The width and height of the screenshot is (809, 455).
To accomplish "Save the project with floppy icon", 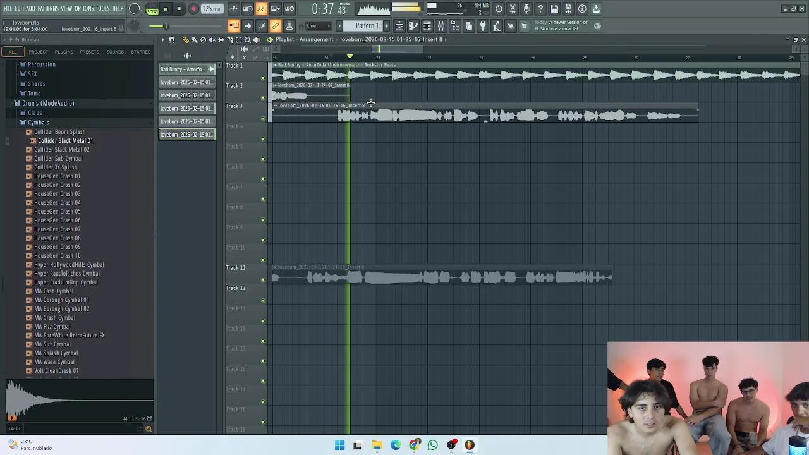I will pos(554,9).
